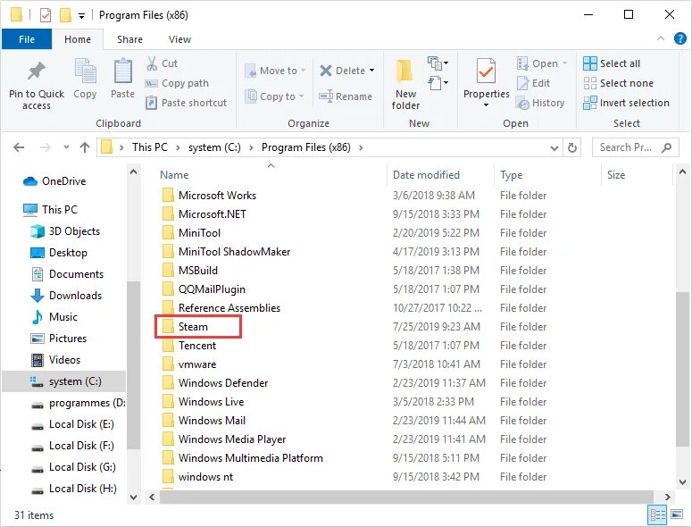Select 3D Objects in navigation pane
Screen dimensions: 692x527
[65, 231]
